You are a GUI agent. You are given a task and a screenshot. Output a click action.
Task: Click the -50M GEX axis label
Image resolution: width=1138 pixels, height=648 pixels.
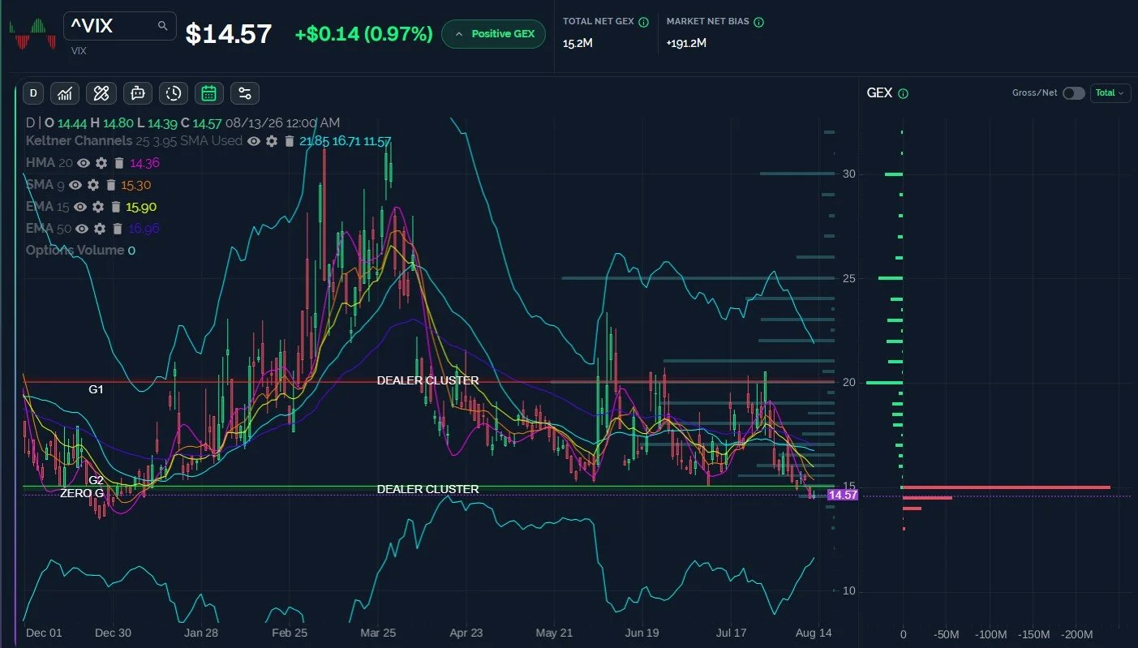[x=947, y=633]
